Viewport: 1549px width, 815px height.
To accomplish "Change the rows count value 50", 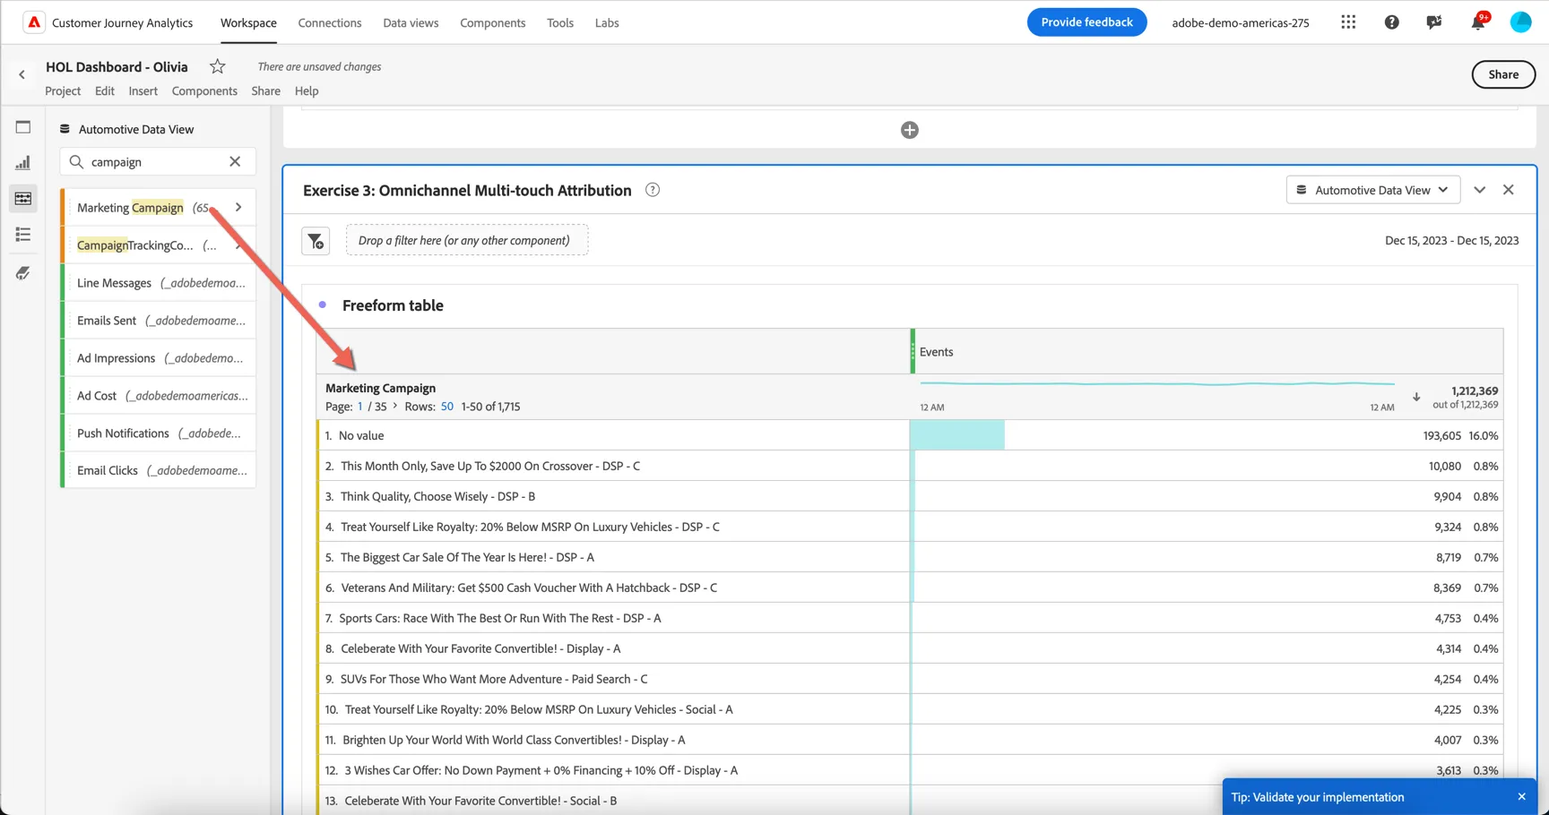I will [x=446, y=407].
